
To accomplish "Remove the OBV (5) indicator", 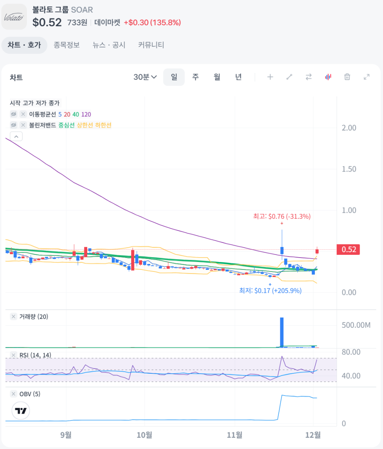I will pos(13,394).
